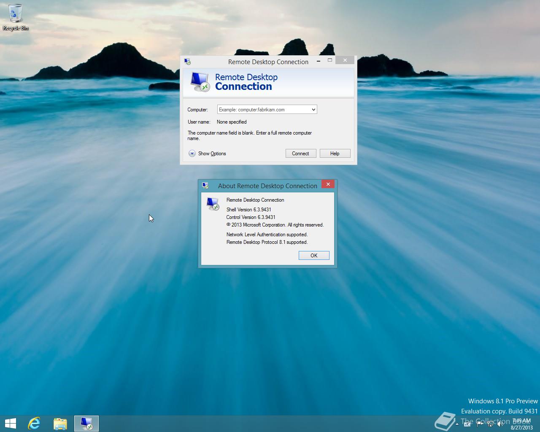The height and width of the screenshot is (432, 540).
Task: Launch Internet Explorer from the taskbar
Action: point(34,424)
